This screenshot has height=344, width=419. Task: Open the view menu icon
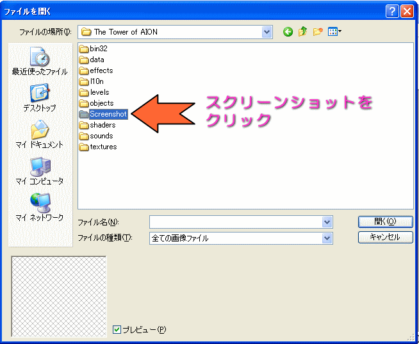[334, 32]
